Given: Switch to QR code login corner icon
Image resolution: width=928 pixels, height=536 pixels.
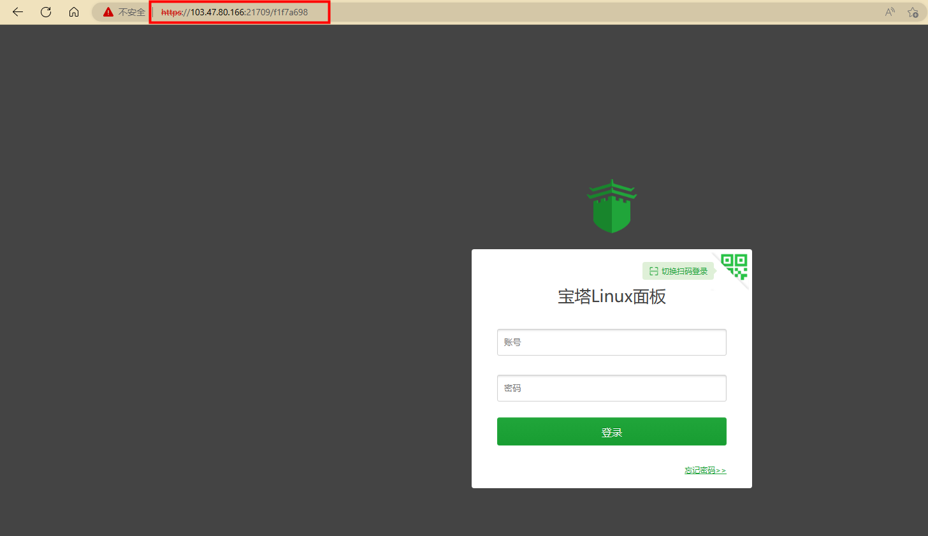Looking at the screenshot, I should [734, 266].
